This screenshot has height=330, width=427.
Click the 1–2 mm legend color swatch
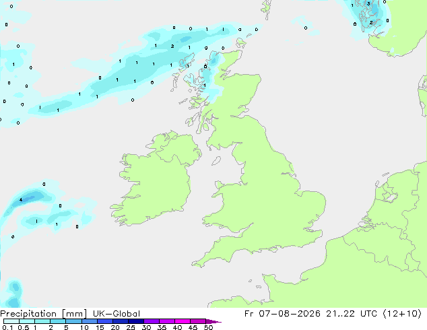pos(42,321)
